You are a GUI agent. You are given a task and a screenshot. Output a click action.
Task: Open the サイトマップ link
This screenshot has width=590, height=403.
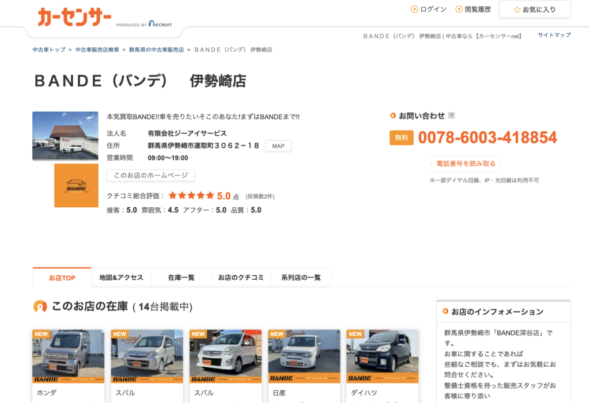click(x=554, y=35)
